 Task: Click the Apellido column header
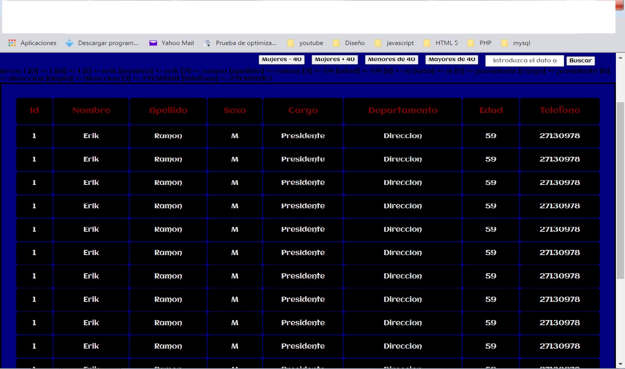[168, 110]
